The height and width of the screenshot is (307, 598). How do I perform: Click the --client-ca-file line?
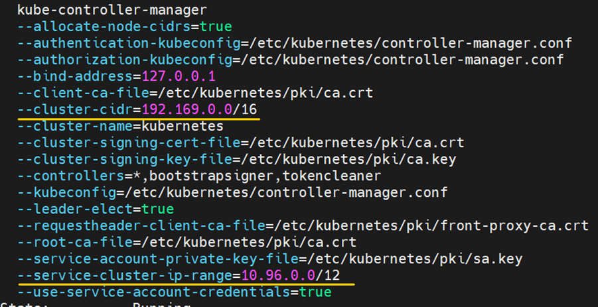pyautogui.click(x=195, y=93)
